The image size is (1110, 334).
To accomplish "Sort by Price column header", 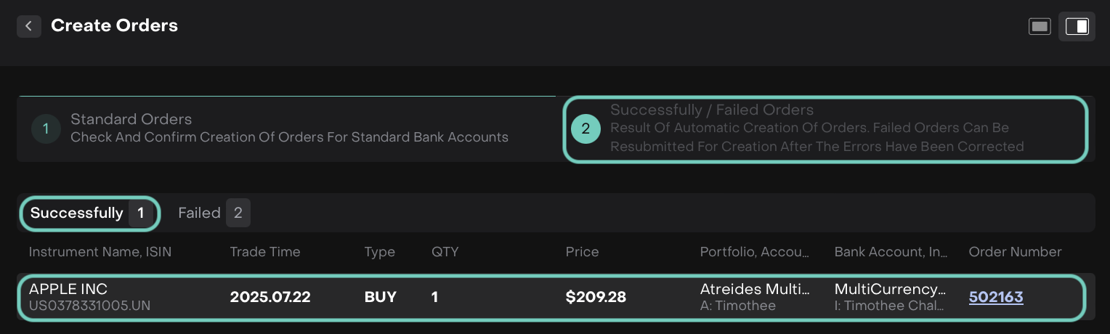I will click(x=583, y=252).
